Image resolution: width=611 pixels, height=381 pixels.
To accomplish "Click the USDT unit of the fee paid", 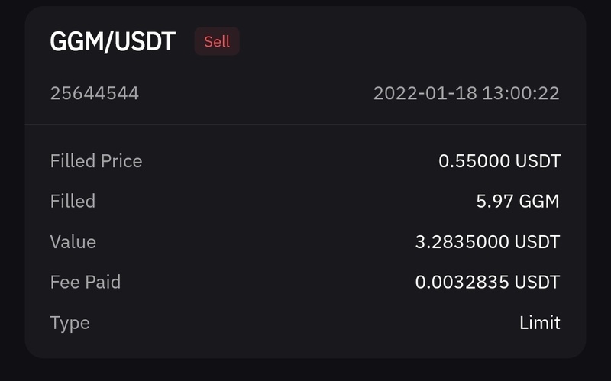I will pyautogui.click(x=538, y=283).
